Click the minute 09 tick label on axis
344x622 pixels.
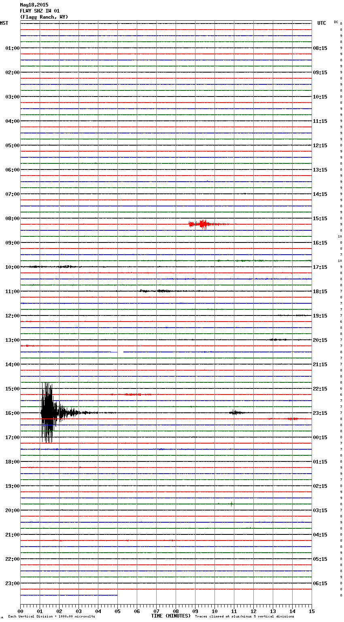[x=195, y=611]
